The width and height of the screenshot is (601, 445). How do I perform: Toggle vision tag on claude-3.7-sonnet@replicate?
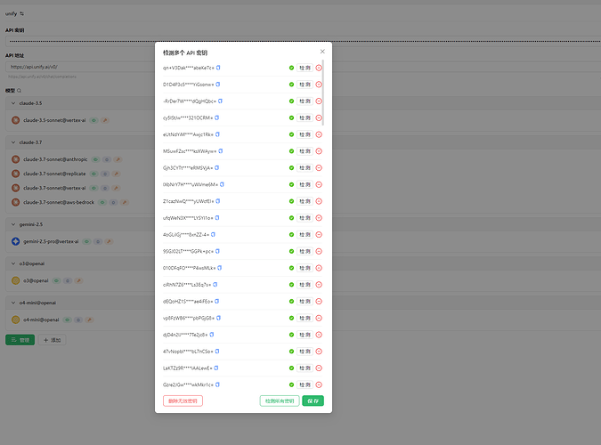pos(93,174)
